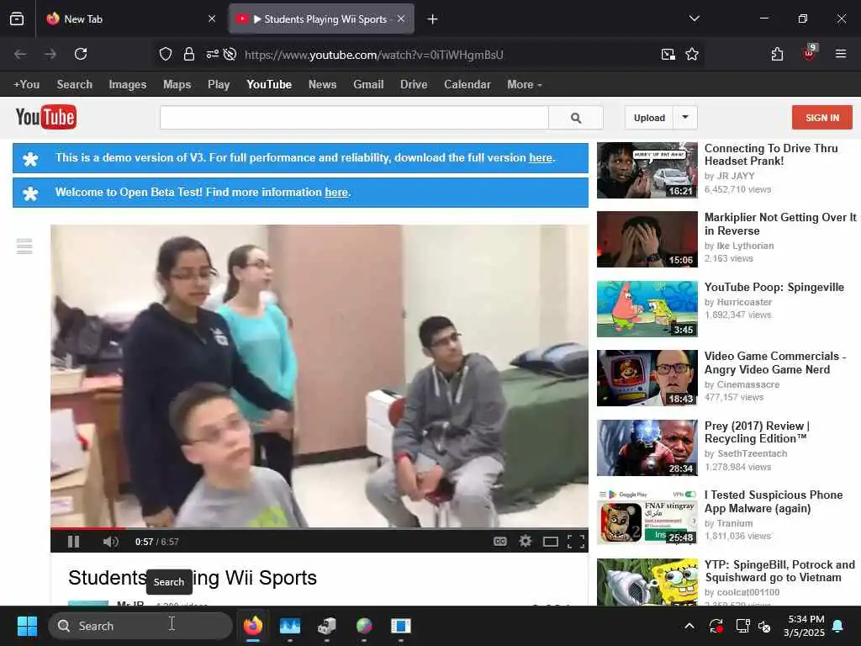Click the Firefox icon in the taskbar

click(252, 626)
